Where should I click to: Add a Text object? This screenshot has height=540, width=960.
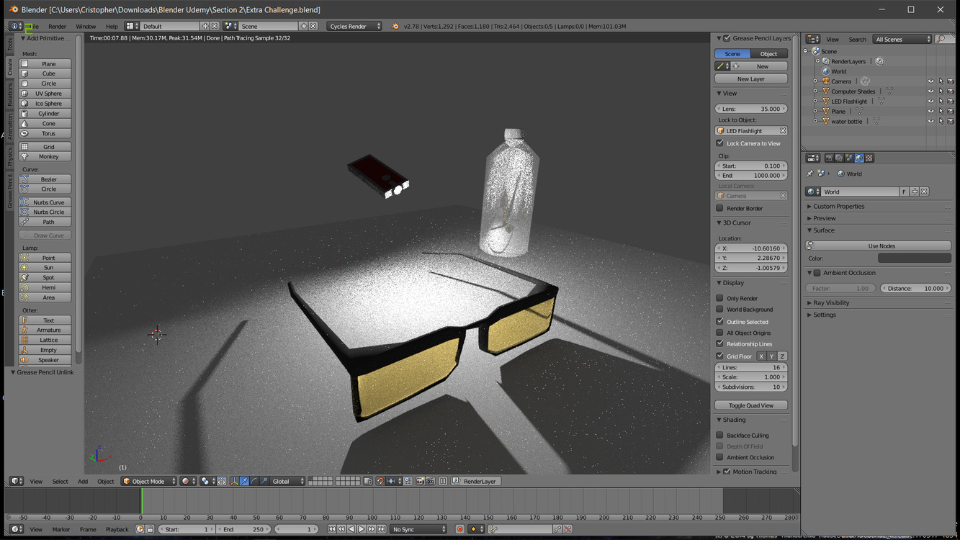(48, 320)
